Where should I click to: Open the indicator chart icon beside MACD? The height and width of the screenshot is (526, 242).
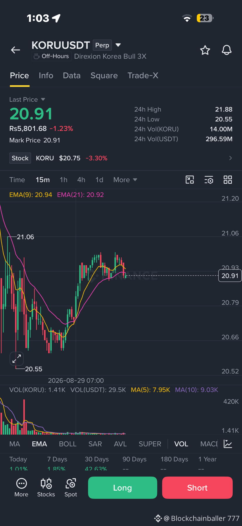coord(228,444)
